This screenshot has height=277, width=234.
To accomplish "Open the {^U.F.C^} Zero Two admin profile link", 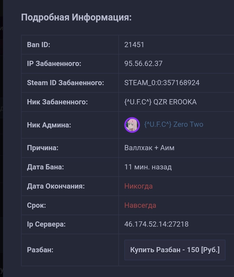I will pos(174,125).
